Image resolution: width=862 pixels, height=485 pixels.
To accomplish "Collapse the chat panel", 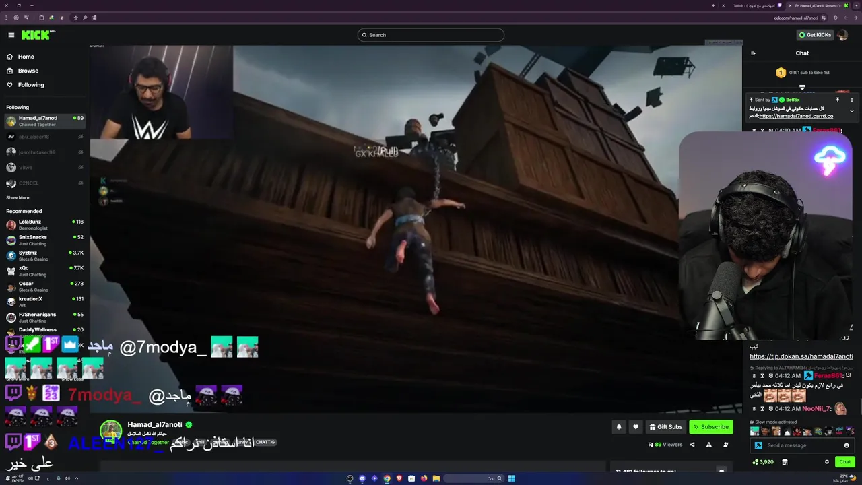I will (x=753, y=53).
